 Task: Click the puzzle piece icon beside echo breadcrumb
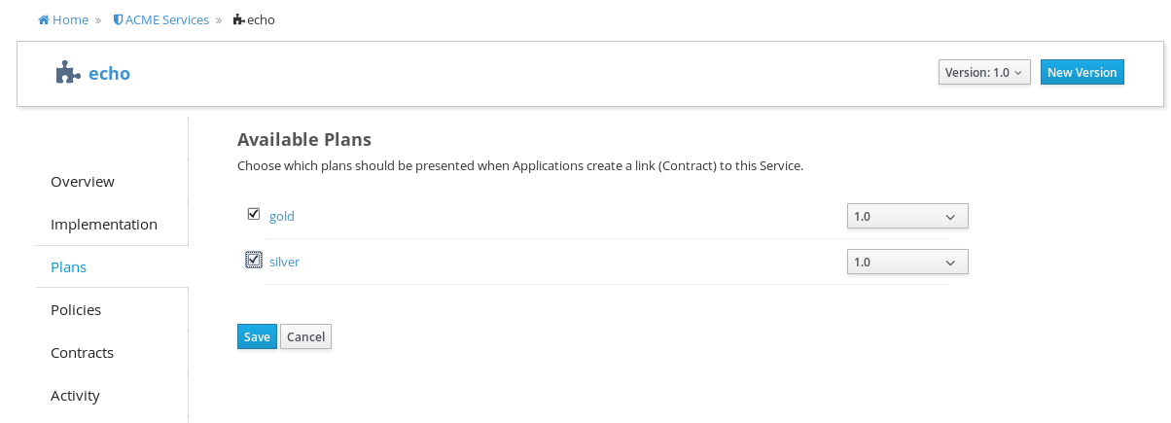pos(239,19)
